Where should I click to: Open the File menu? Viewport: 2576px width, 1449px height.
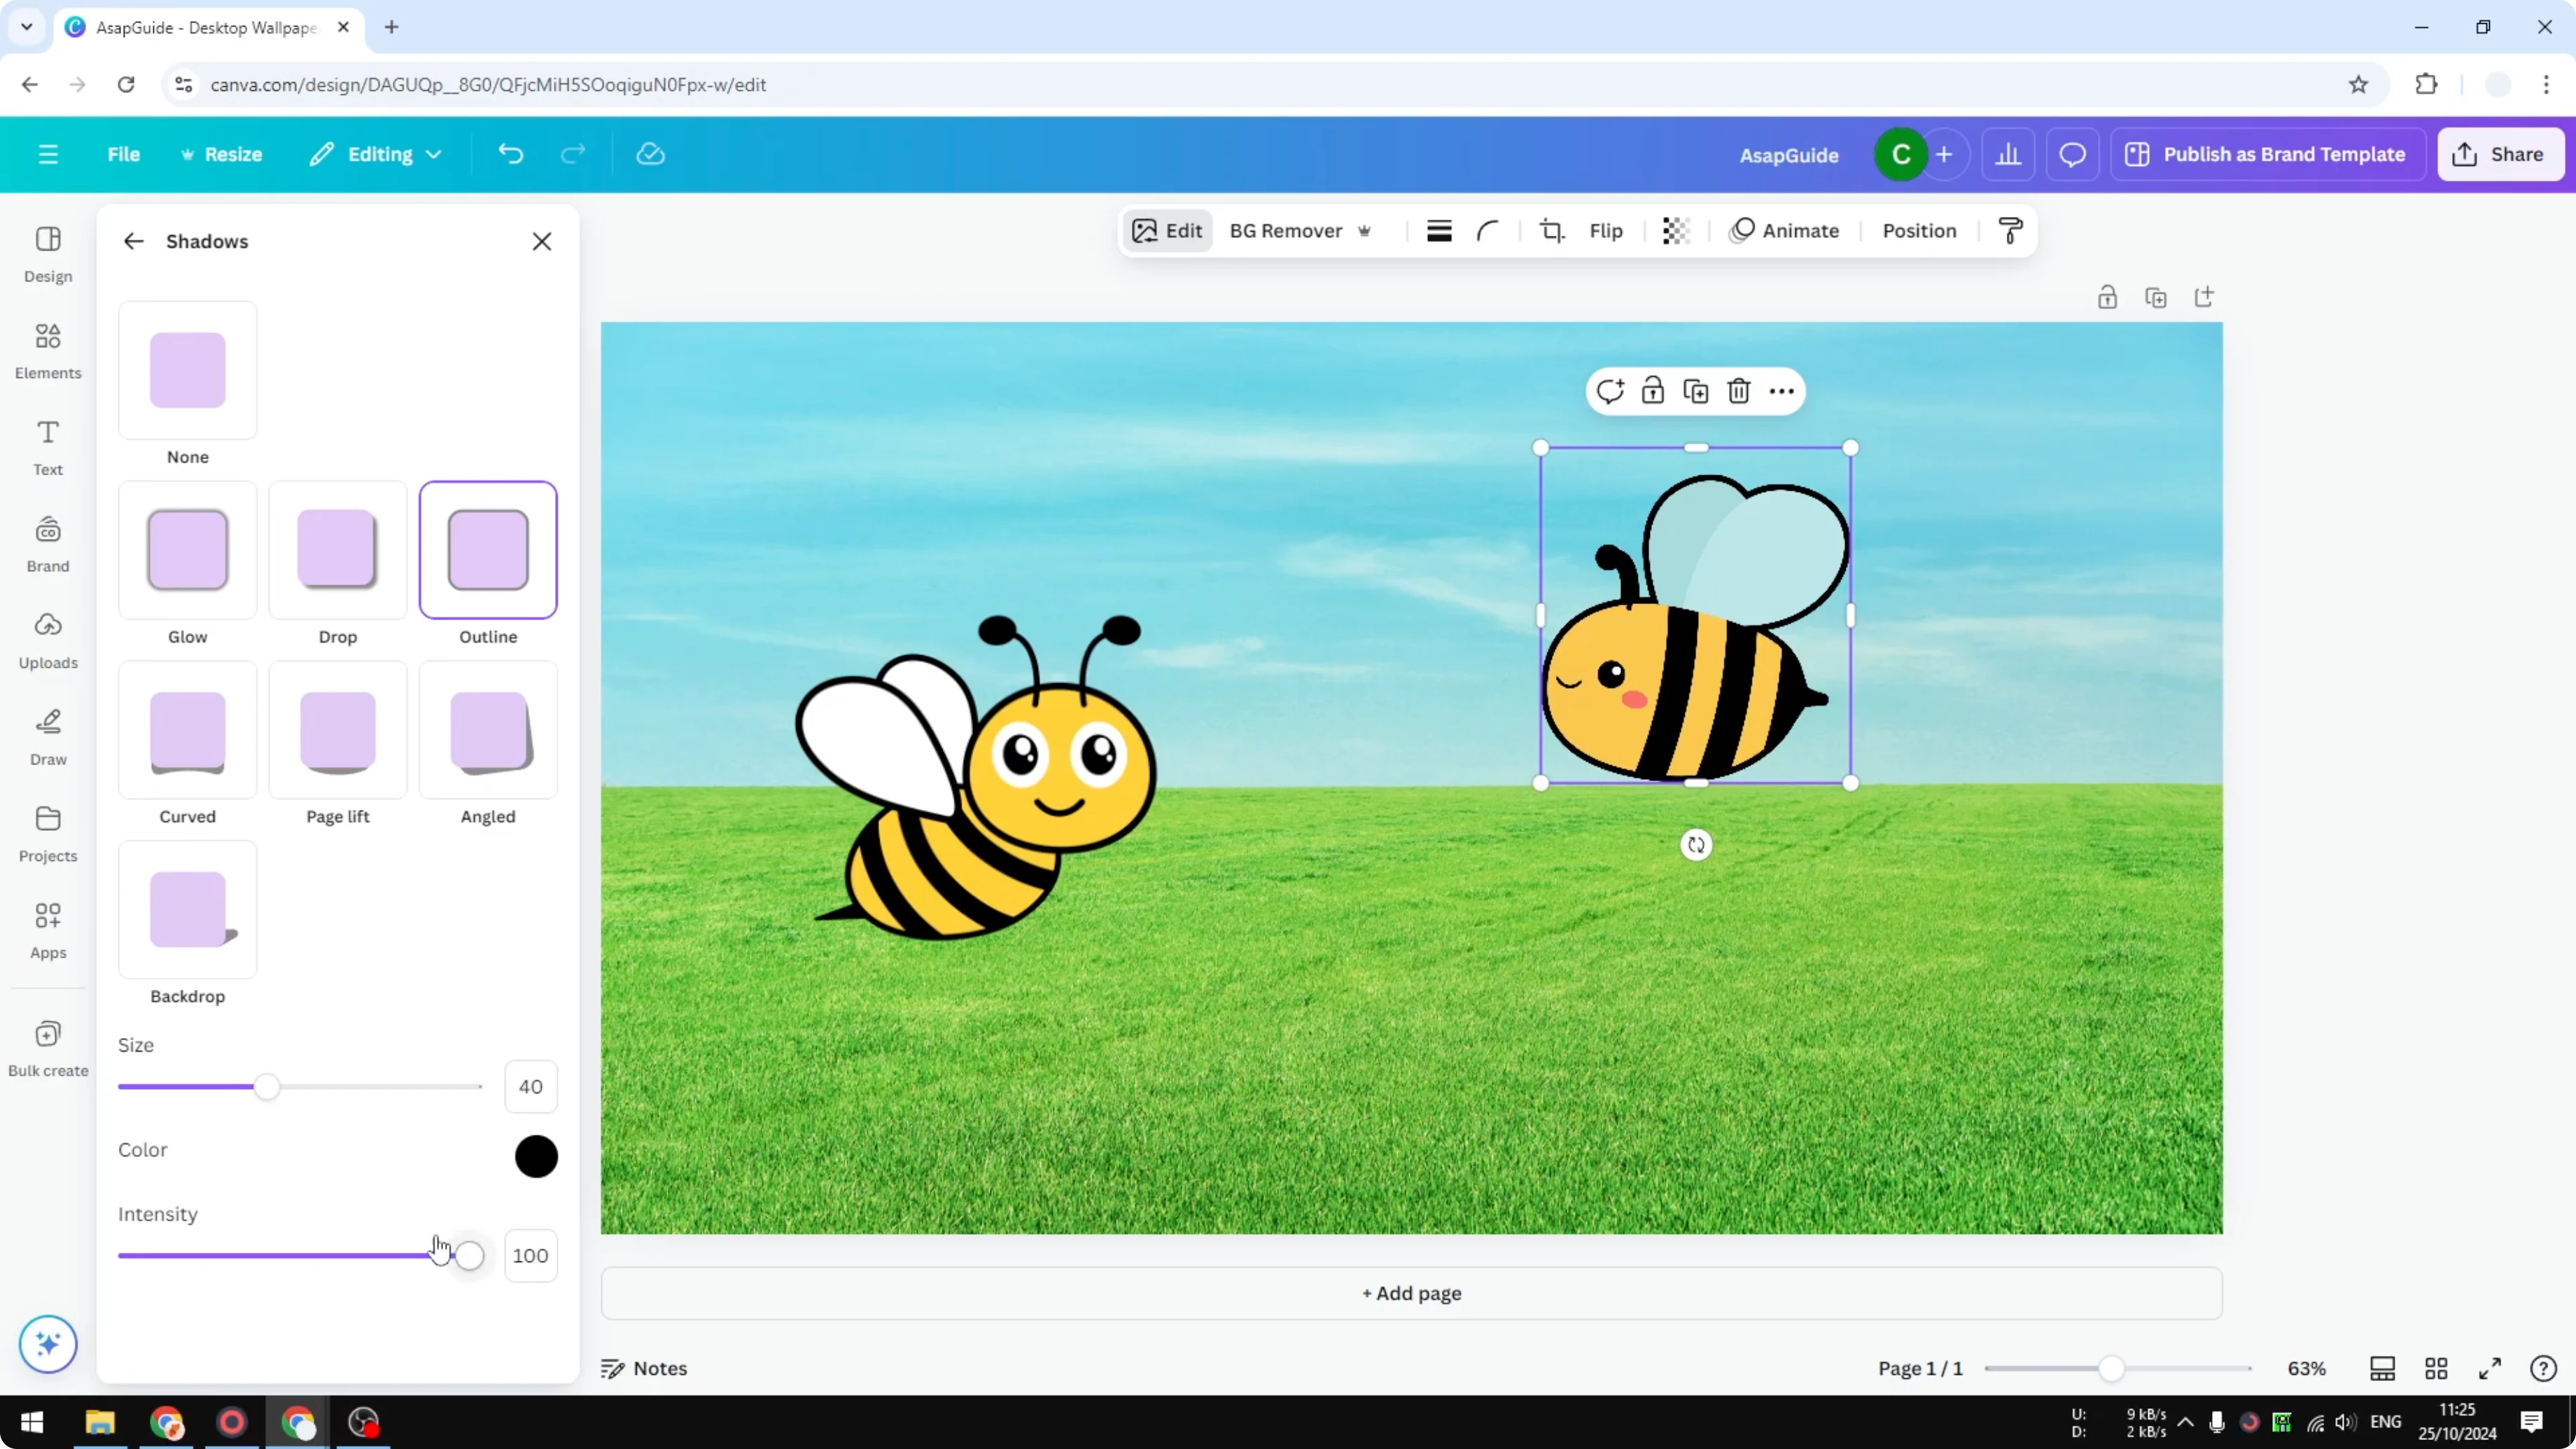pos(124,154)
